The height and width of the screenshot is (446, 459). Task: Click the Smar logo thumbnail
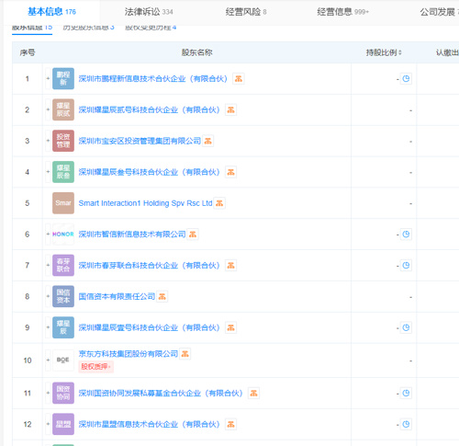click(x=63, y=203)
